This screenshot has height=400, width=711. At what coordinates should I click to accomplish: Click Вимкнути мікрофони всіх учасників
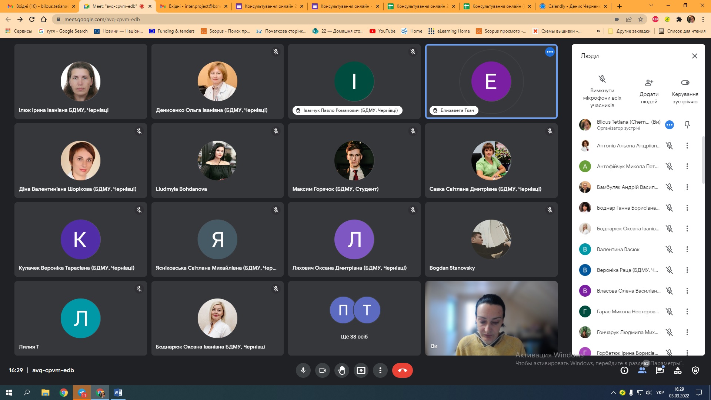point(602,91)
